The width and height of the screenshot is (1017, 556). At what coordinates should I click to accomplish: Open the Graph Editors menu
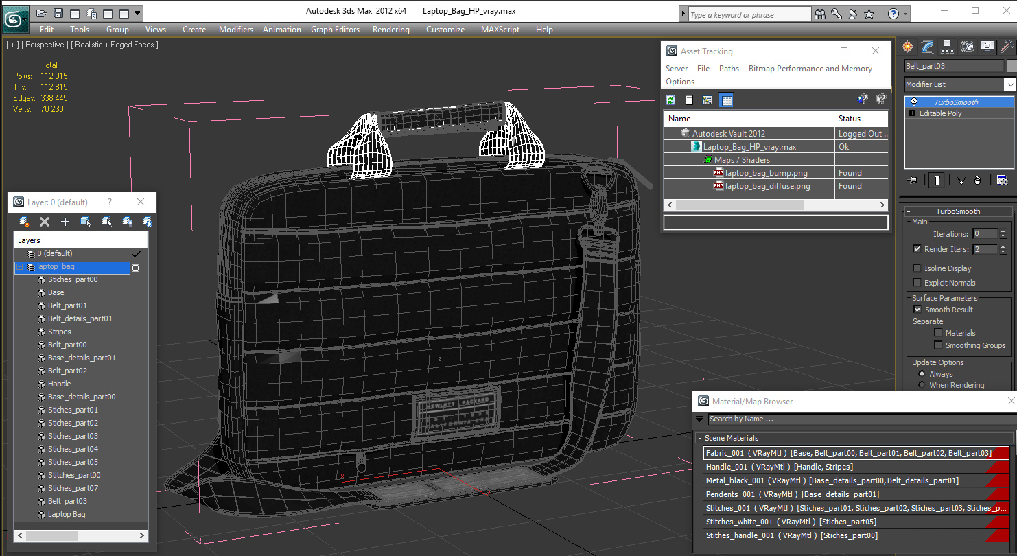tap(335, 30)
